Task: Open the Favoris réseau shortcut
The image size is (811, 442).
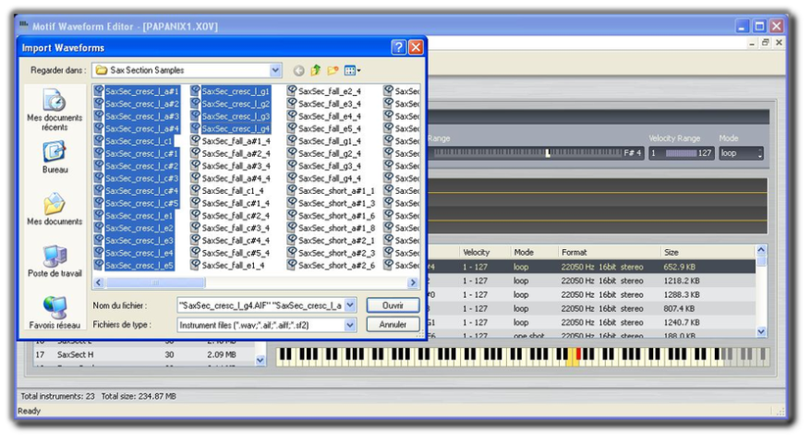Action: click(x=54, y=313)
